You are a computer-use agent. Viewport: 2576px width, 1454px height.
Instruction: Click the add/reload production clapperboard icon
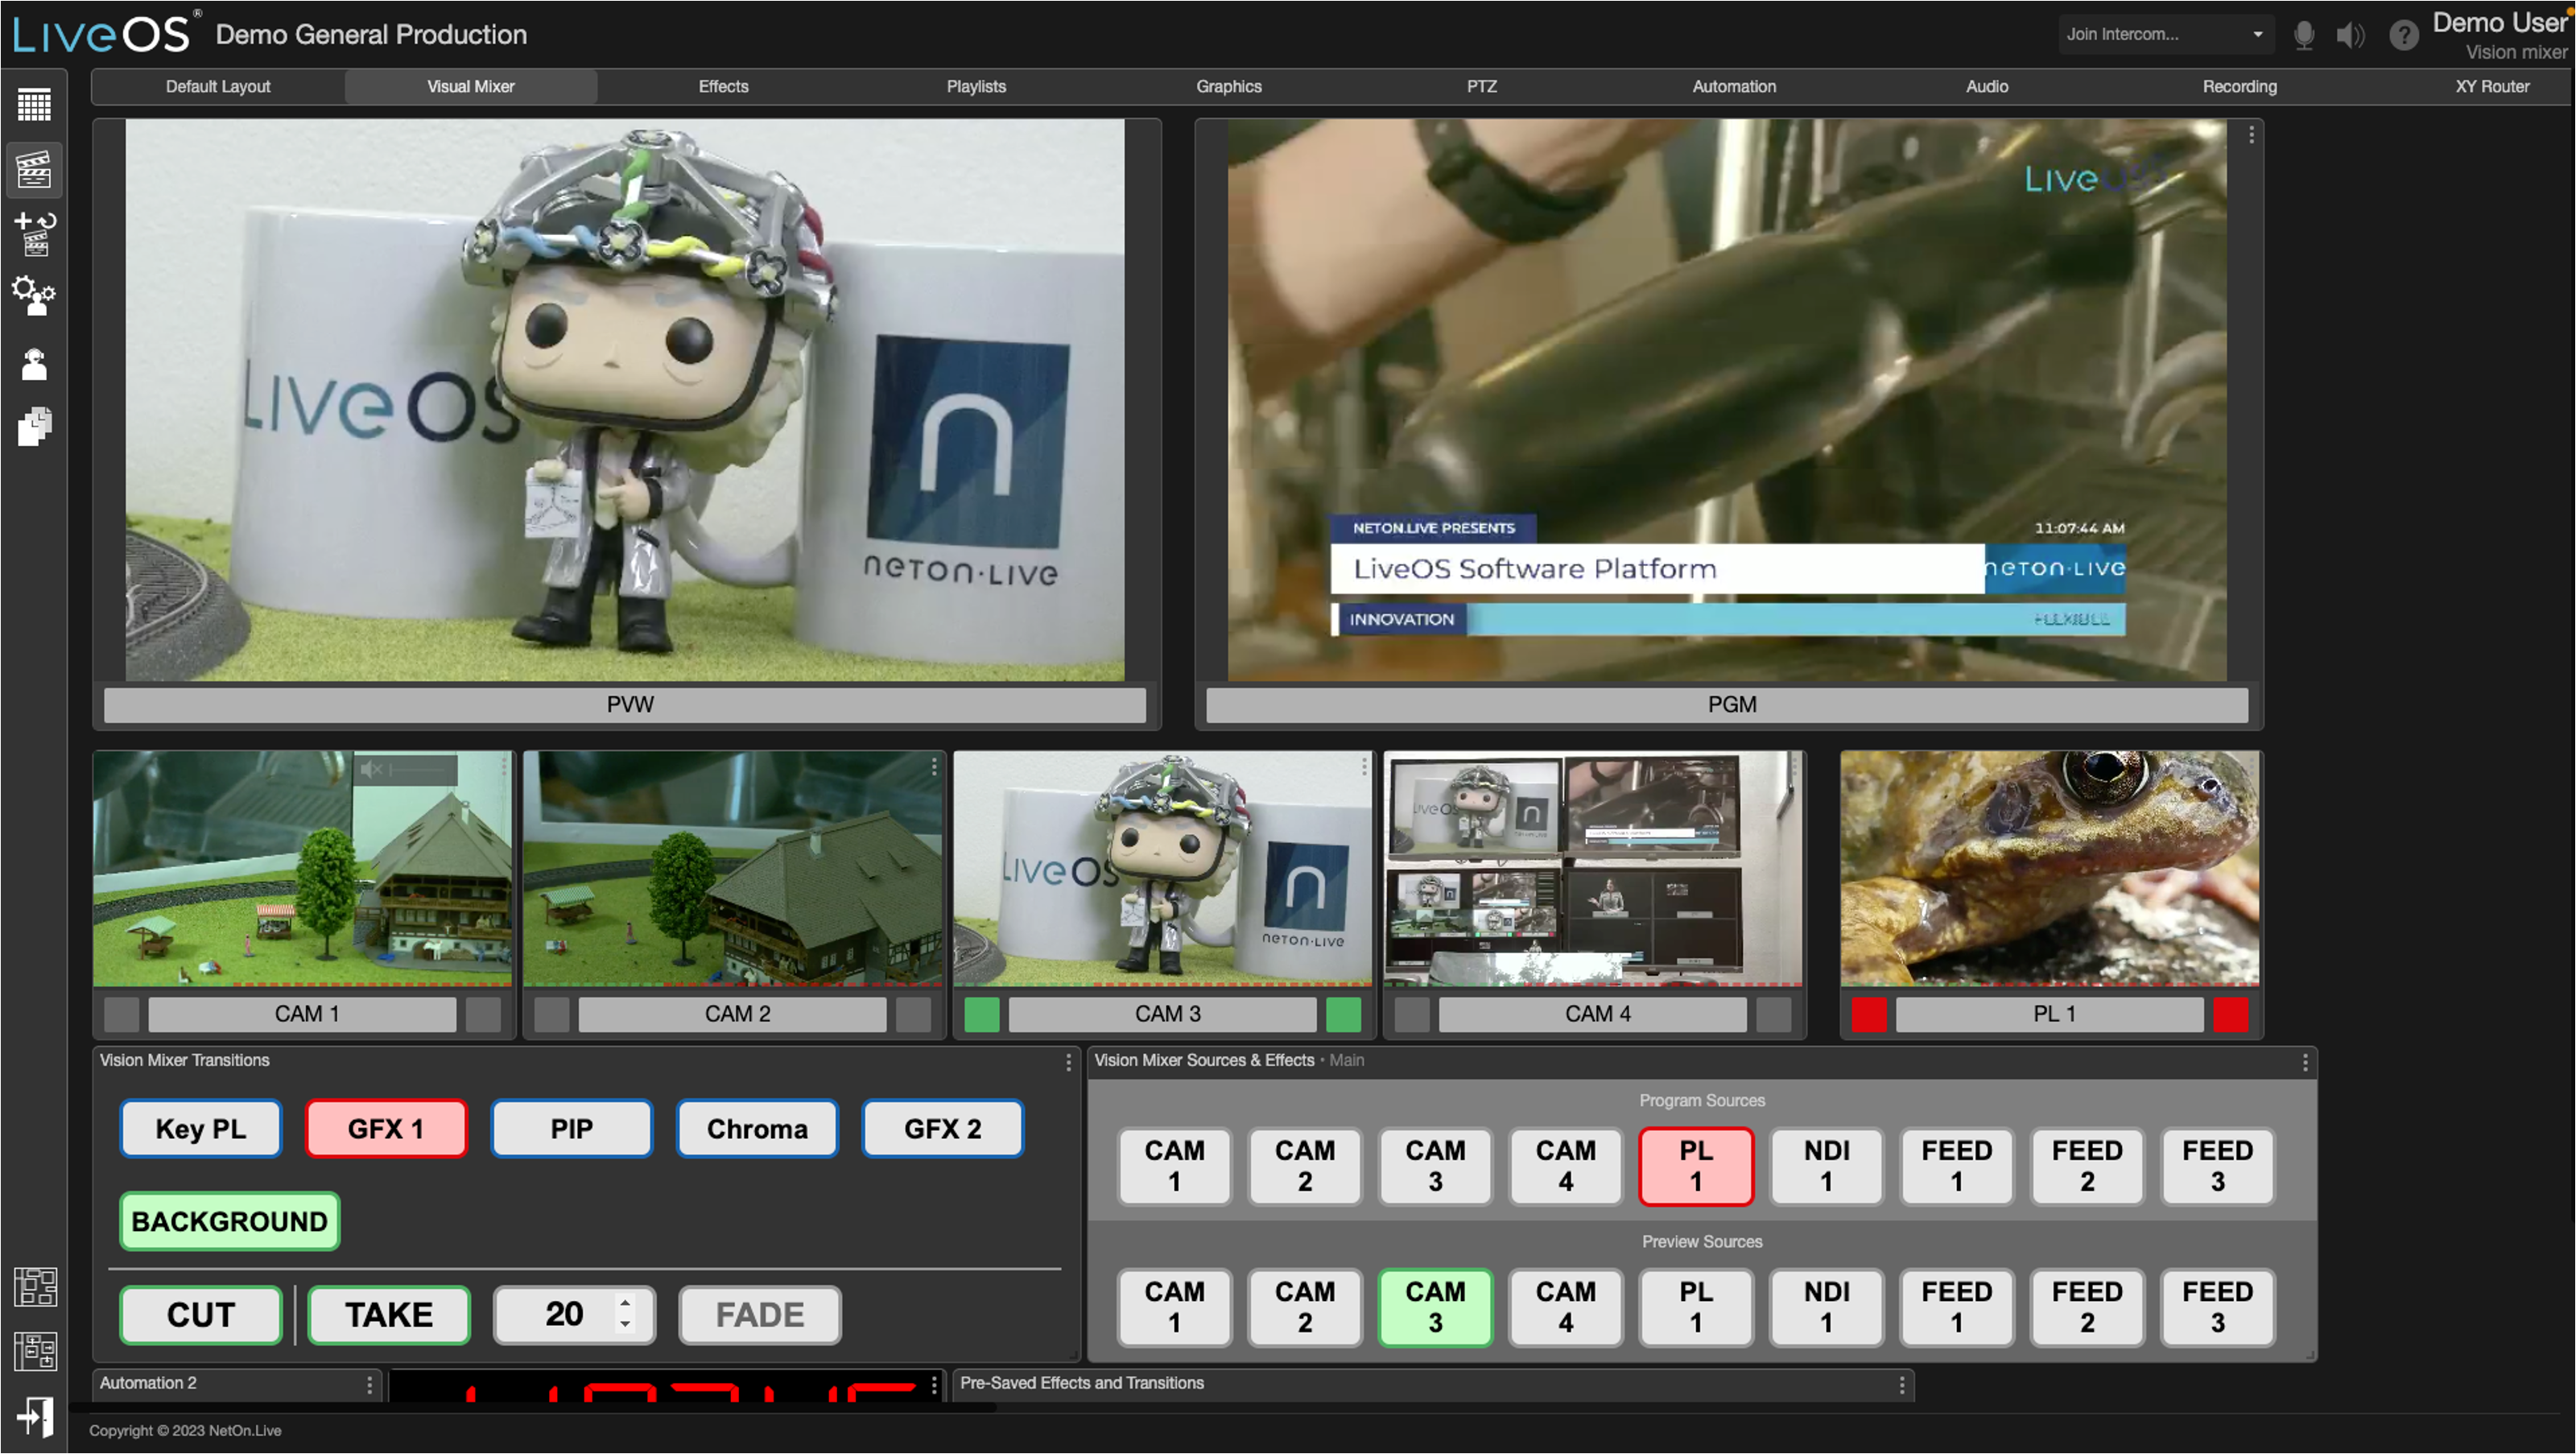pos(34,234)
